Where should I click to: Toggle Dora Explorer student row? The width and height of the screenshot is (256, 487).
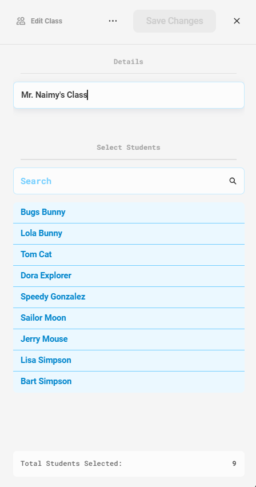click(x=129, y=276)
